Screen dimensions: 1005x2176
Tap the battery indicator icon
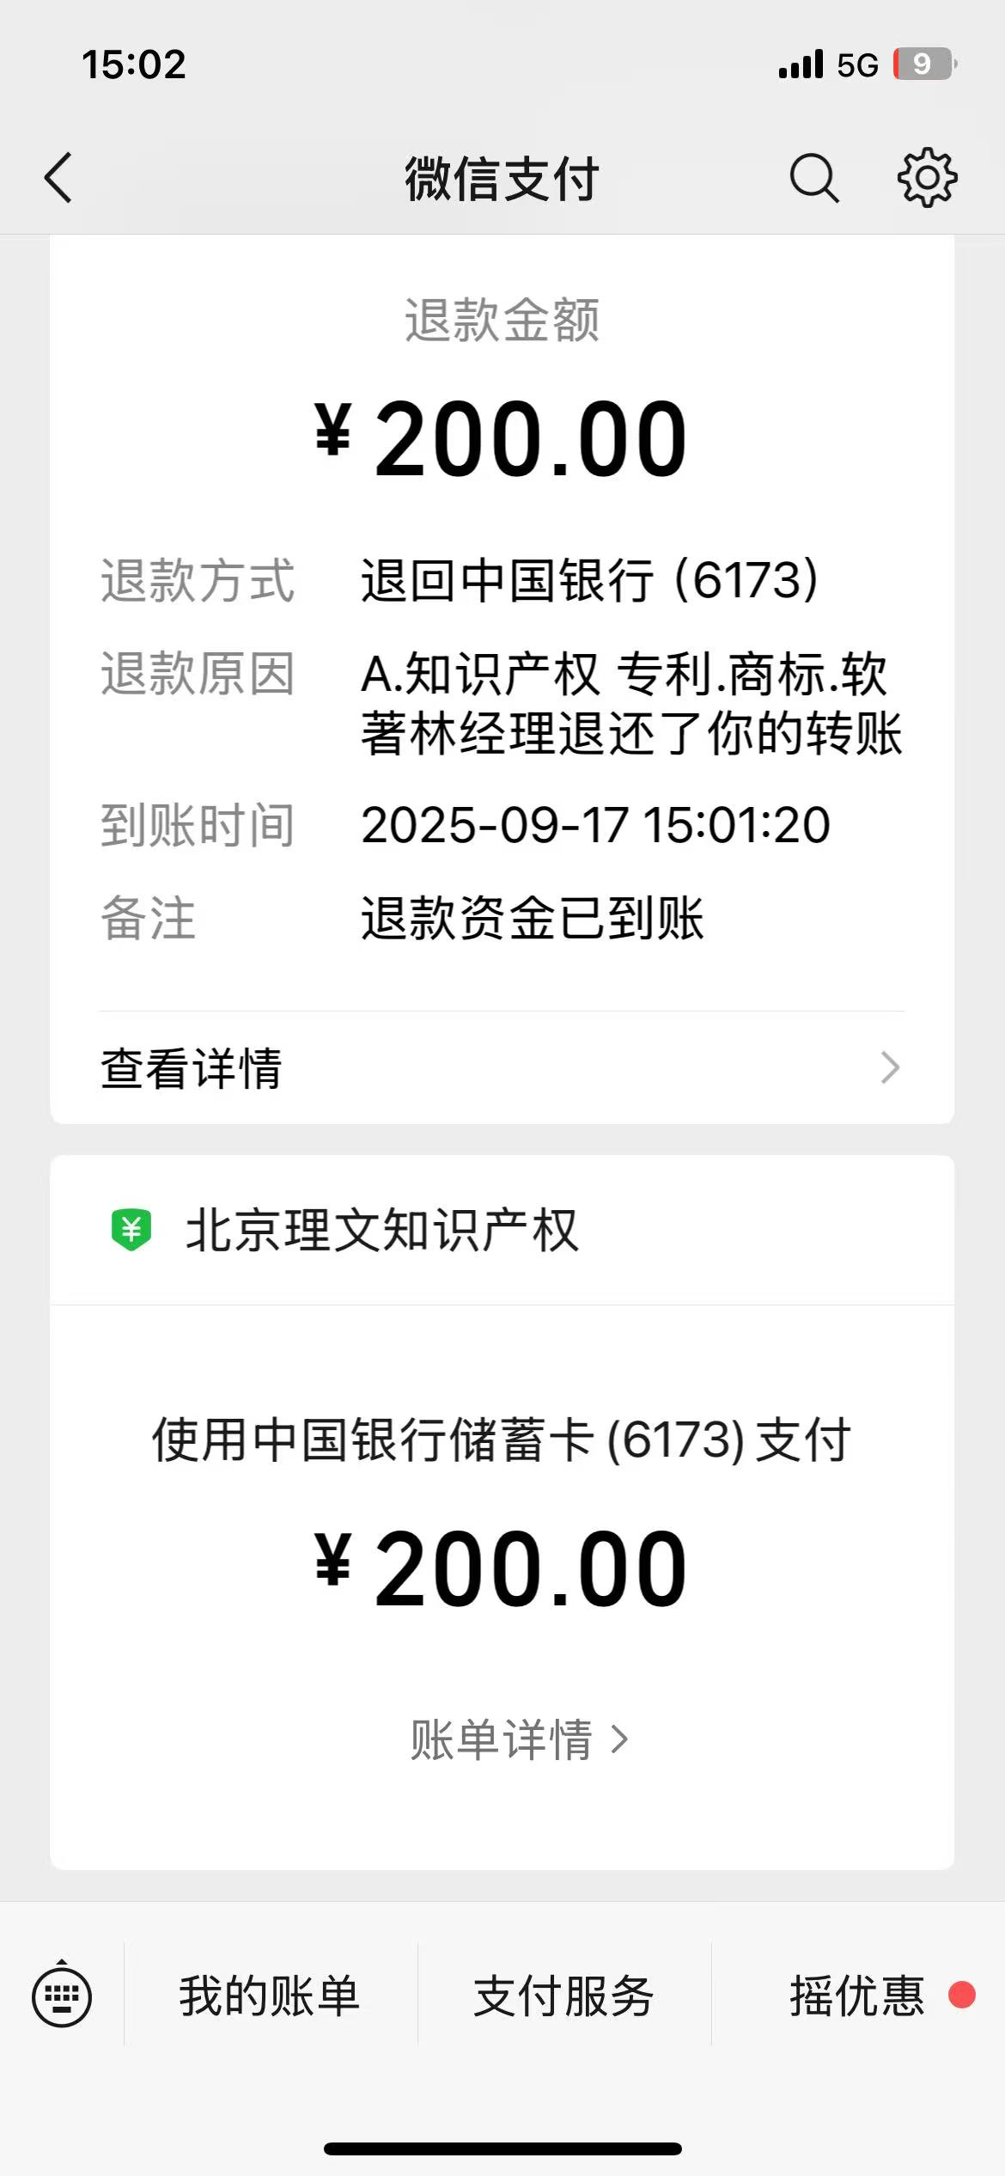925,64
